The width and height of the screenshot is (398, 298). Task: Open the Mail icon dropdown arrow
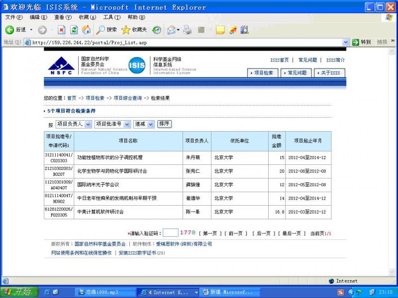click(x=178, y=30)
